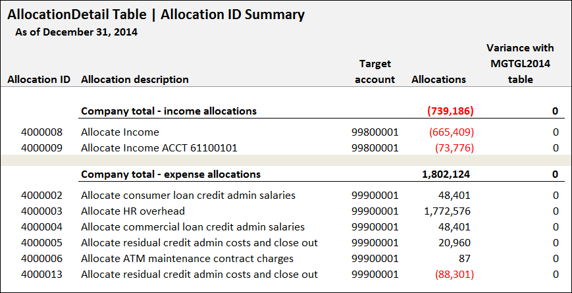Click the 1,772,576 HR overhead amount
Image resolution: width=572 pixels, height=293 pixels.
pyautogui.click(x=447, y=211)
